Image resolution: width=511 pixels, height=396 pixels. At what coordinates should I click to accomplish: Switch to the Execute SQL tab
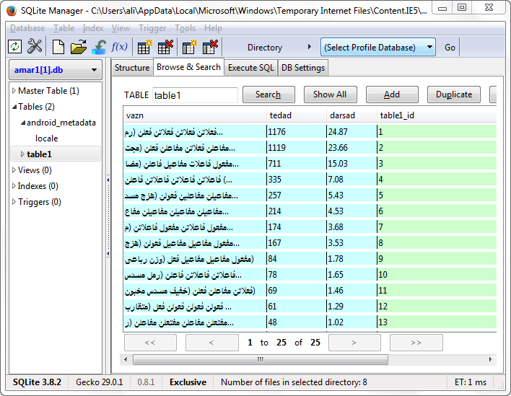251,68
